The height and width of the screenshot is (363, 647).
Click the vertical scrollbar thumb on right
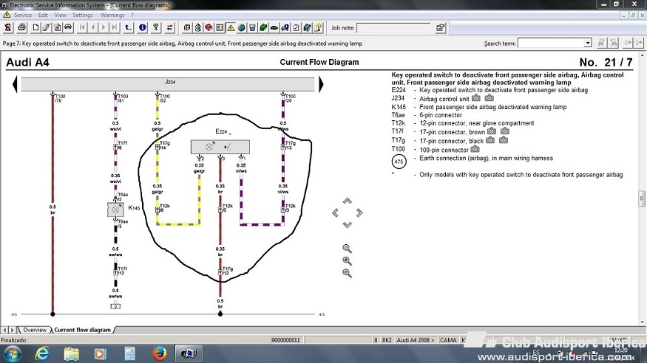coord(642,198)
